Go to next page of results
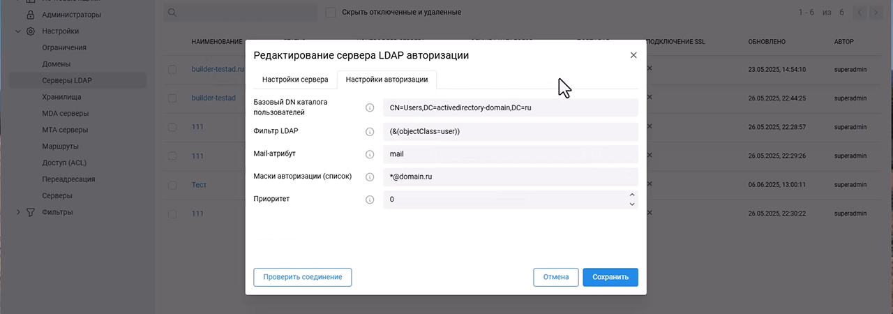The image size is (893, 314). coord(876,13)
